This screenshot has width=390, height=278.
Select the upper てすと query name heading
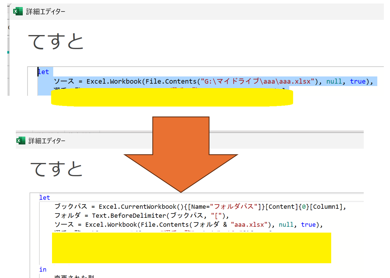56,42
